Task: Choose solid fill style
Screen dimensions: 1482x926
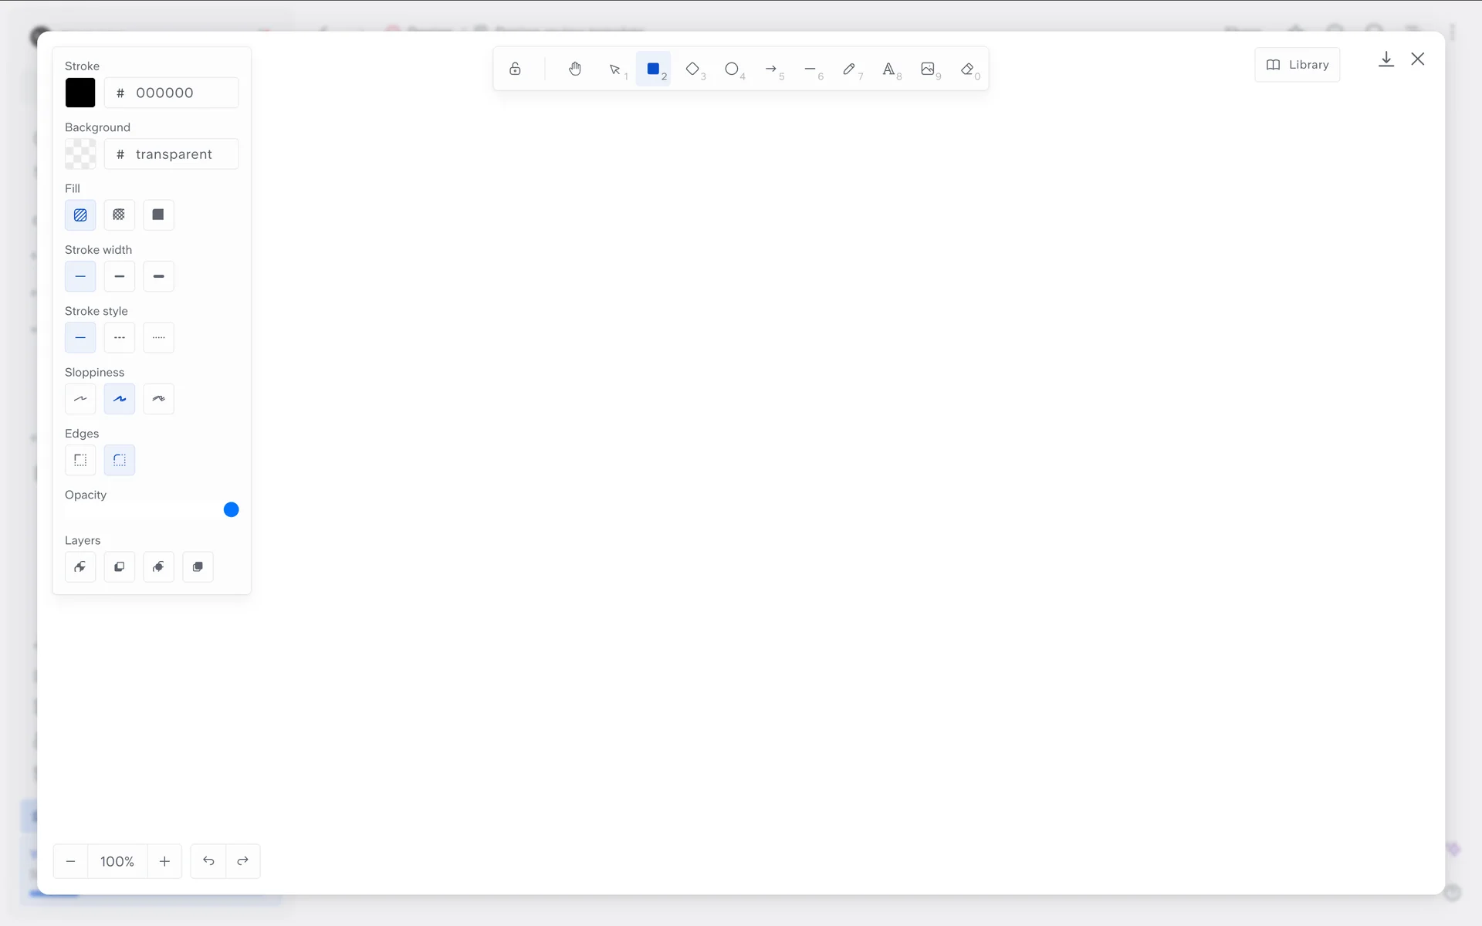Action: point(158,215)
